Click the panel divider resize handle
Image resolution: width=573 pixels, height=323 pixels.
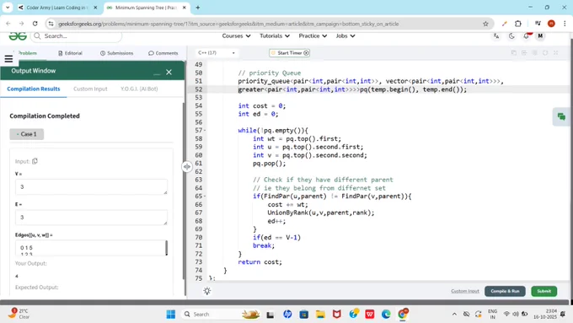coord(187,167)
